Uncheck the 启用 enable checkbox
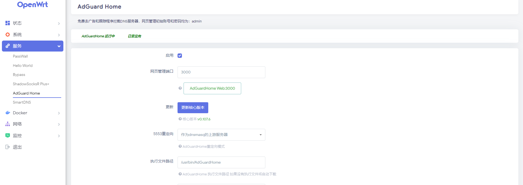523x185 pixels. pyautogui.click(x=180, y=56)
